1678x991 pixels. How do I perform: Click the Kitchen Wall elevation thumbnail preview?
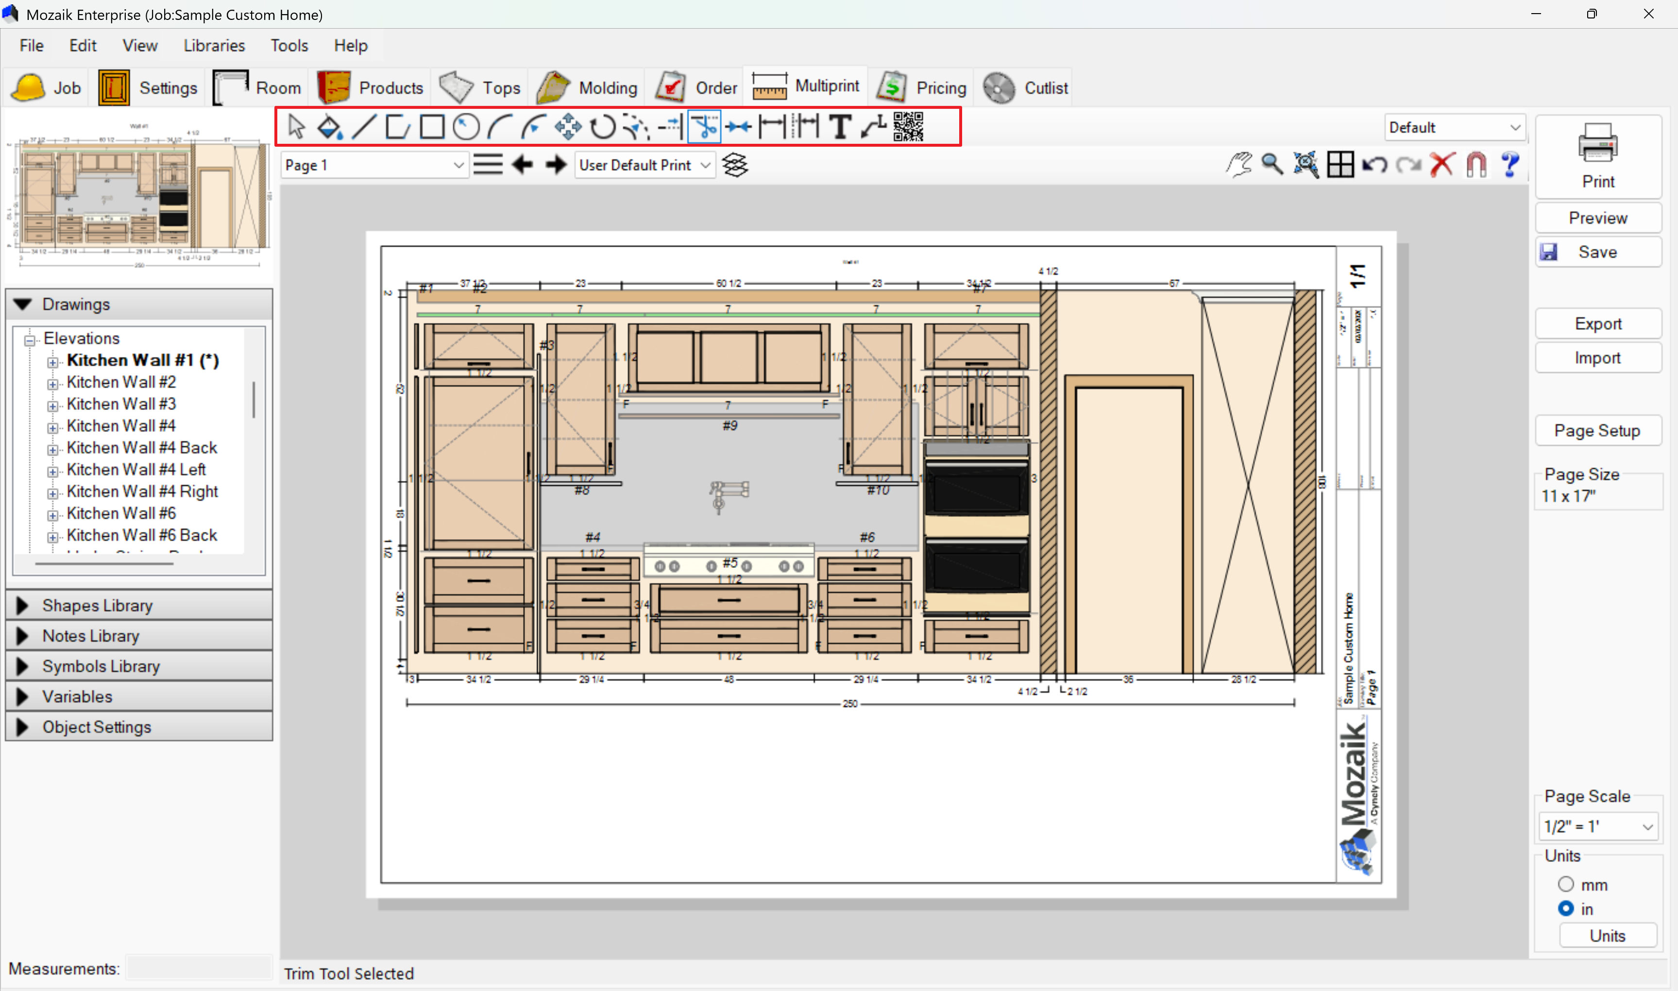point(140,195)
